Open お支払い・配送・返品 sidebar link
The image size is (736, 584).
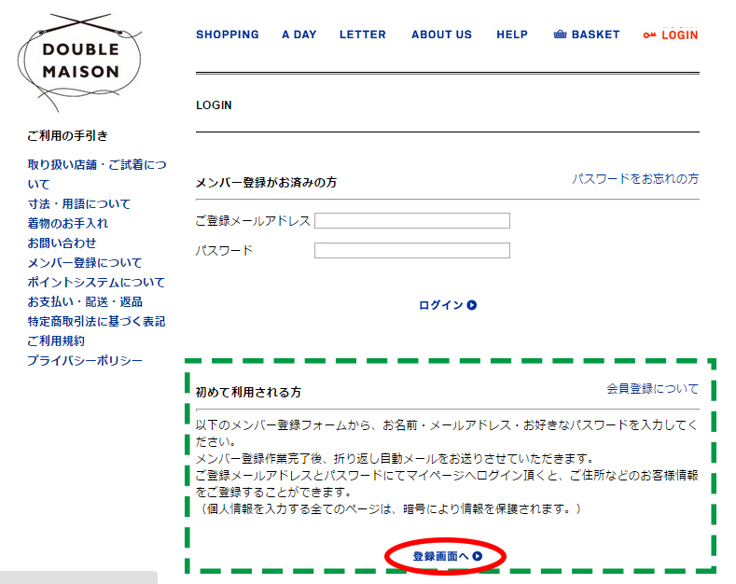point(85,302)
